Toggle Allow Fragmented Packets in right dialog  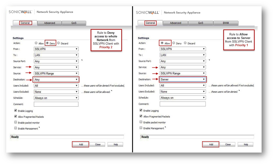tap(141, 116)
